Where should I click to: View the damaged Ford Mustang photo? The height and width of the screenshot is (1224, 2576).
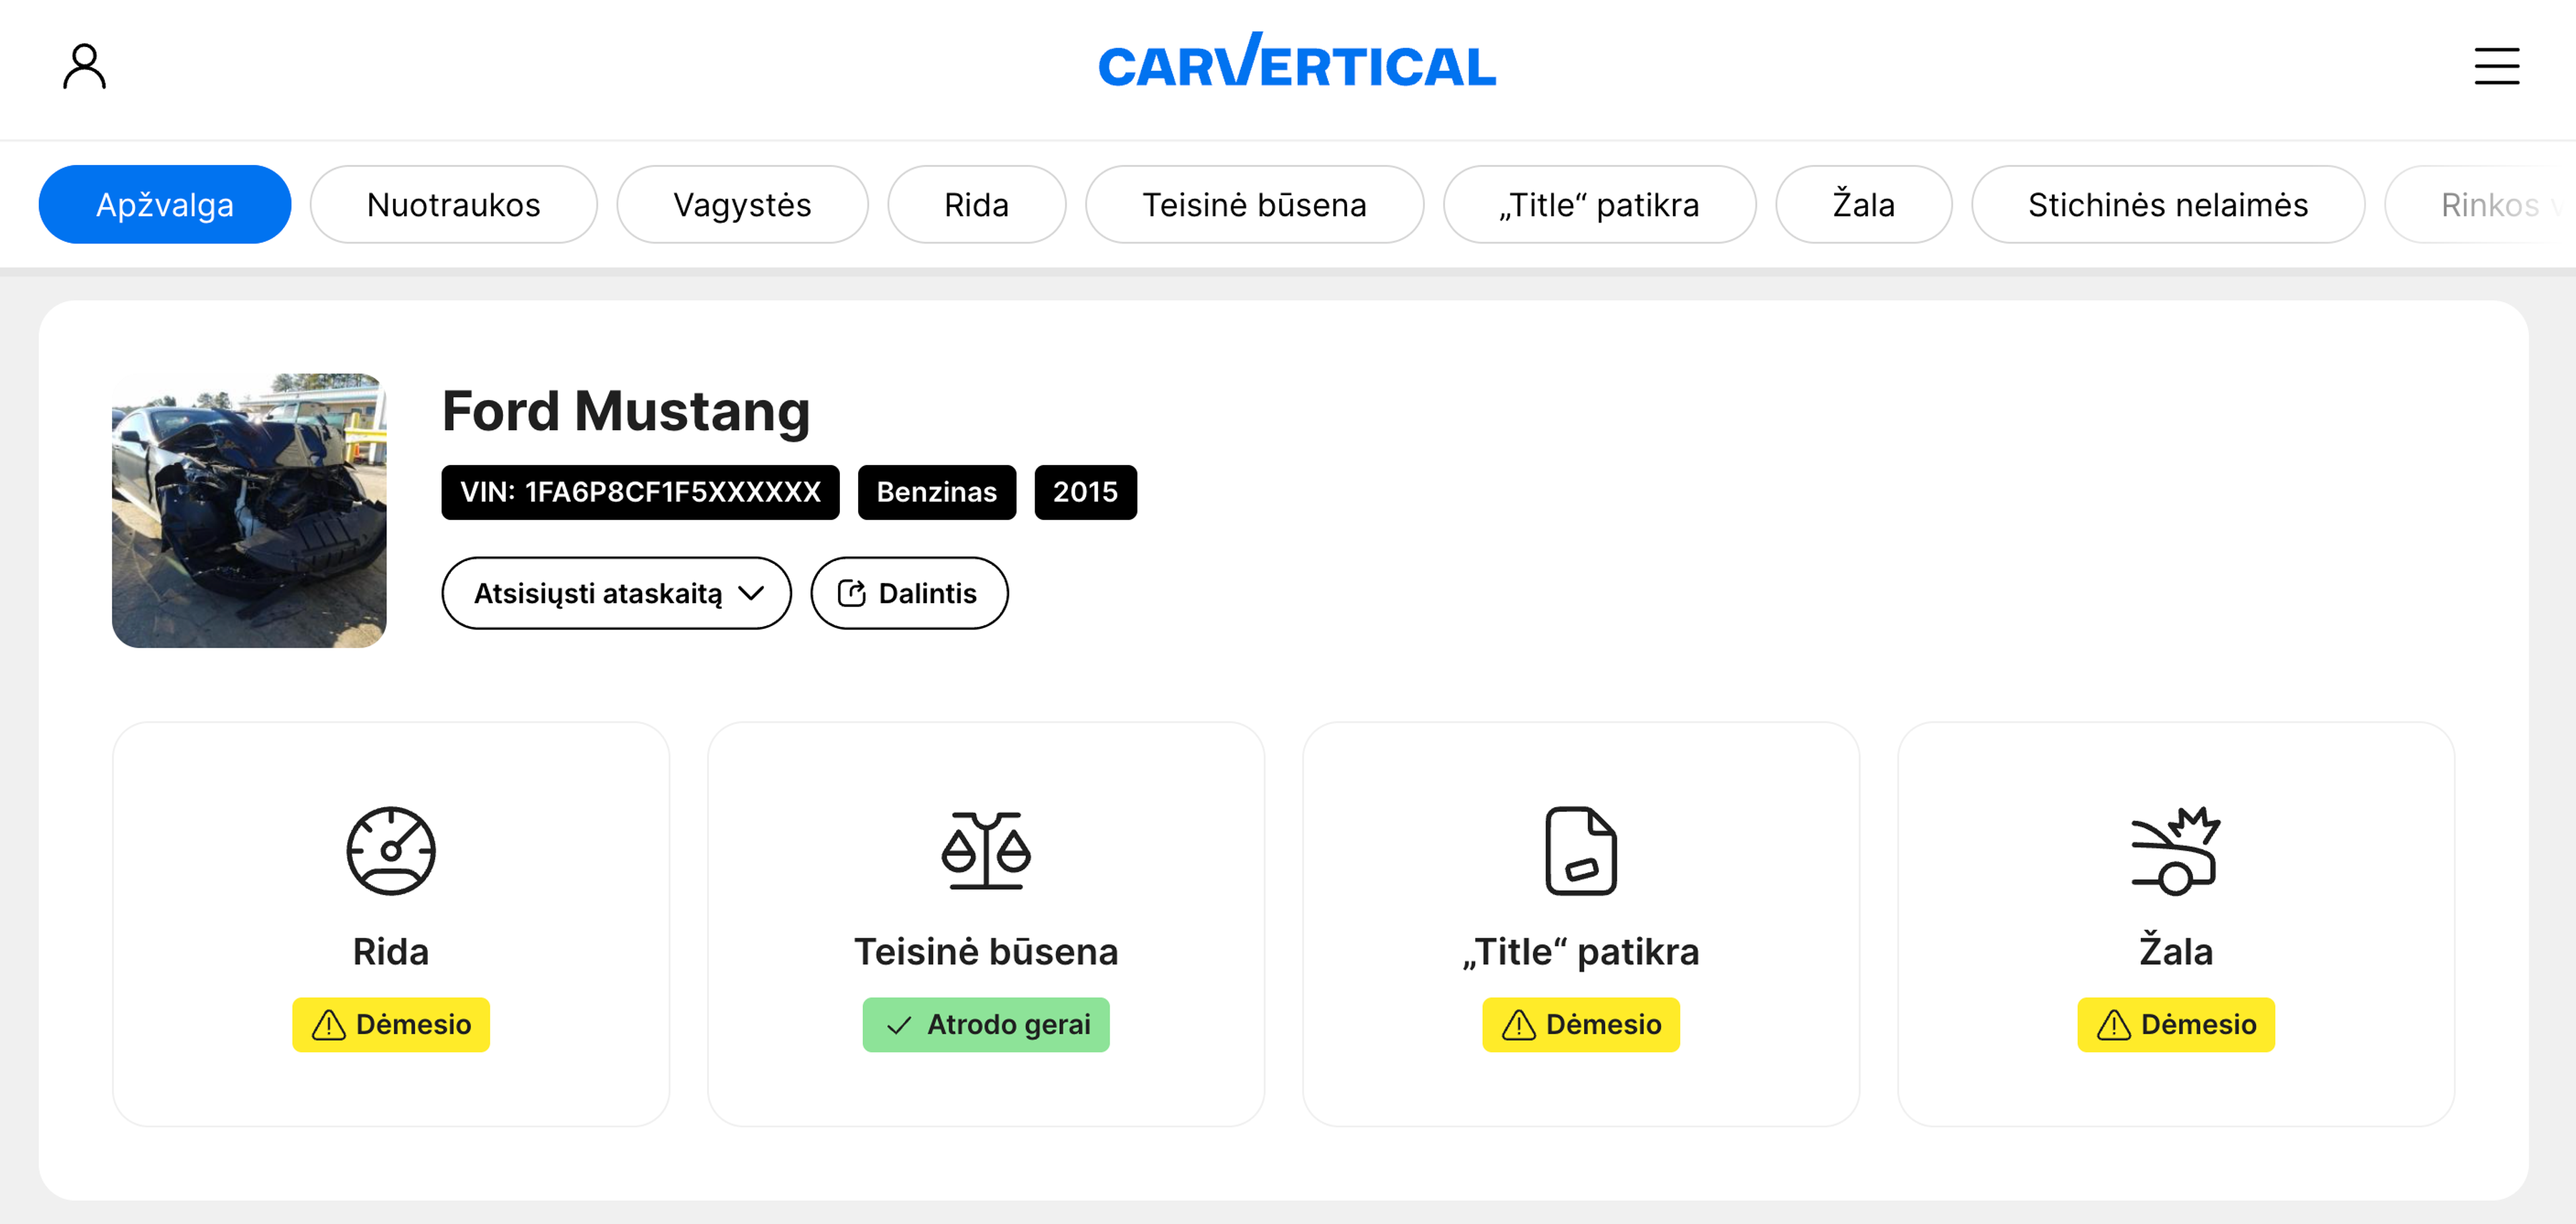pyautogui.click(x=249, y=511)
